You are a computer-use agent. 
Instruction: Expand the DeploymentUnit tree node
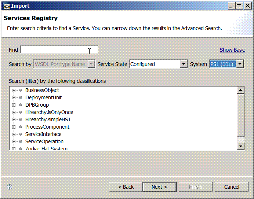pyautogui.click(x=14, y=97)
